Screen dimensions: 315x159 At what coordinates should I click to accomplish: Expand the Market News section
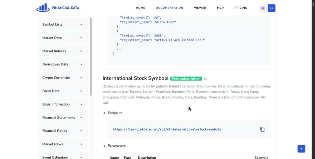(x=63, y=144)
